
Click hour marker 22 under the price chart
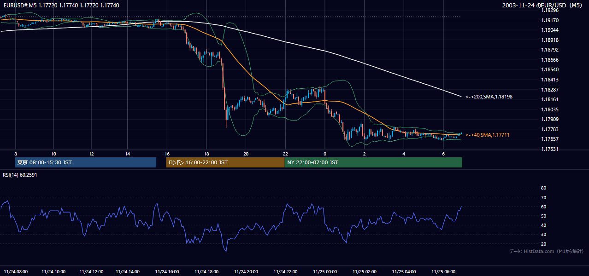click(x=286, y=154)
